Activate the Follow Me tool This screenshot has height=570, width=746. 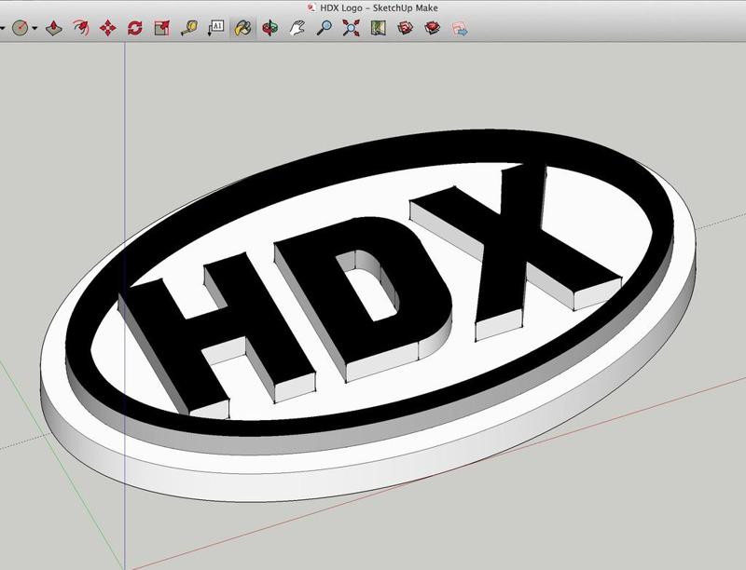[79, 28]
